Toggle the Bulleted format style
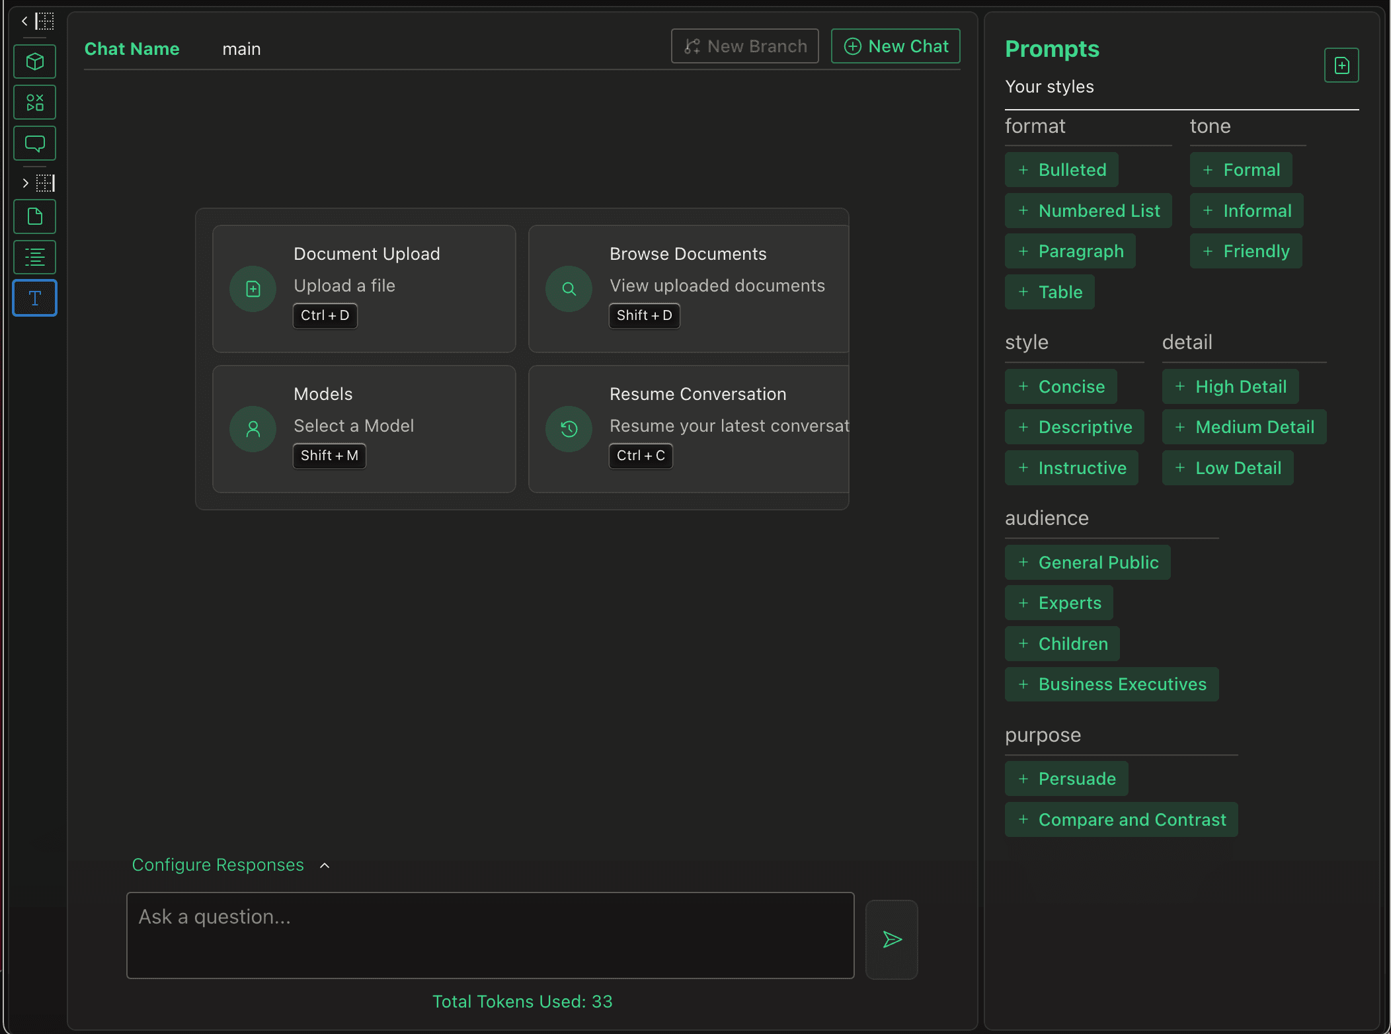Viewport: 1391px width, 1034px height. click(x=1061, y=170)
